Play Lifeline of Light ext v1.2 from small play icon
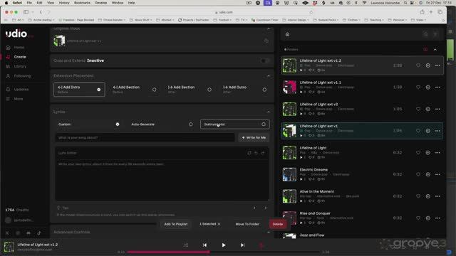This screenshot has height=256, width=456. click(x=301, y=70)
